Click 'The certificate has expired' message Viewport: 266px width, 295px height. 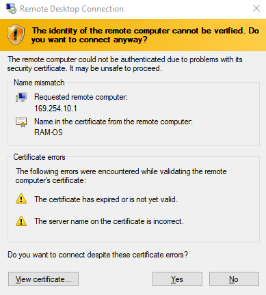[x=106, y=199]
